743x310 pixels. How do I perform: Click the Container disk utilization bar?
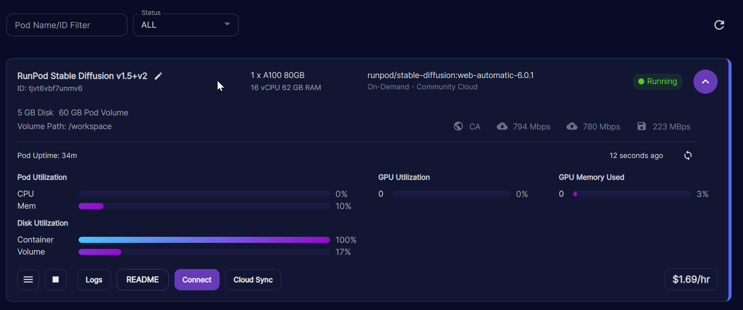(x=204, y=240)
